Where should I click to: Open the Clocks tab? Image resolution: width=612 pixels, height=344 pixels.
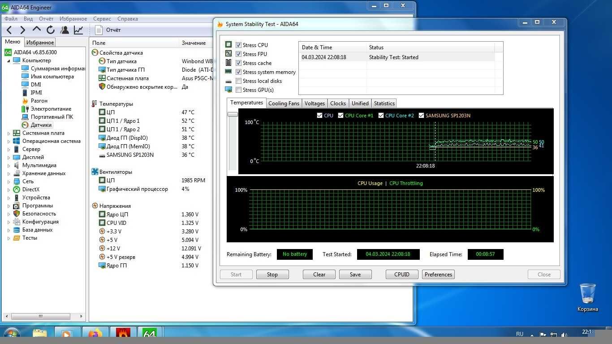tap(338, 103)
